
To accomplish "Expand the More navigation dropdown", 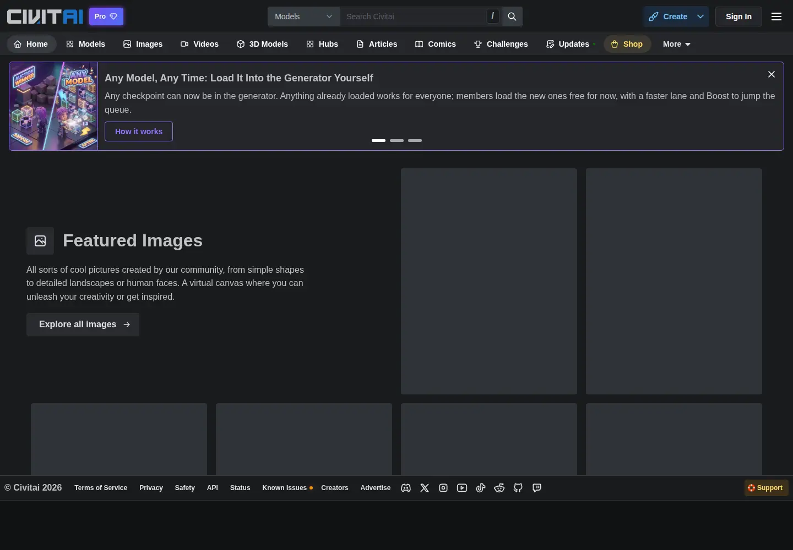I will point(677,44).
